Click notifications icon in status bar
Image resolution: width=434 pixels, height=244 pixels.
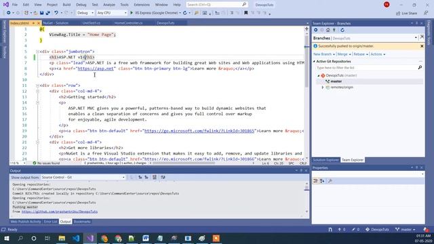click(x=426, y=229)
